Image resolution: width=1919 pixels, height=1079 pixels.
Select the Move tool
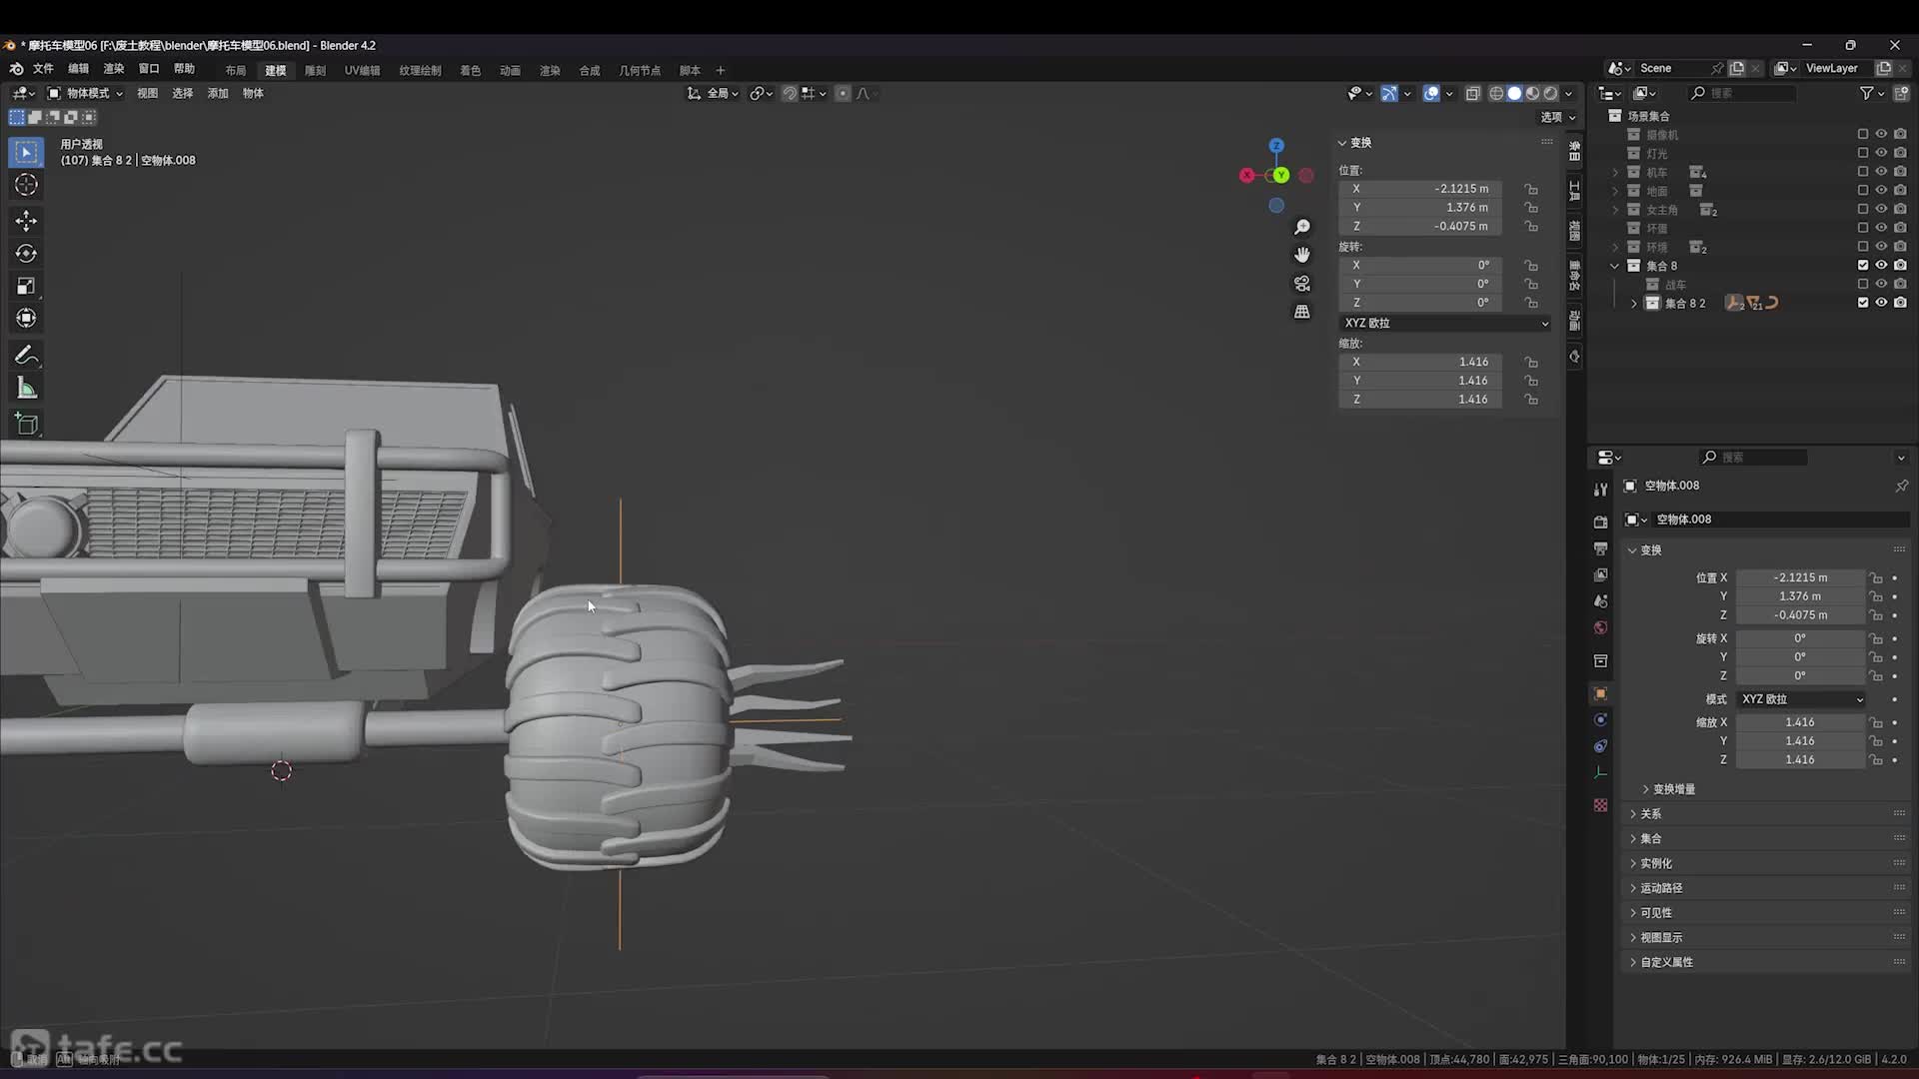click(26, 221)
